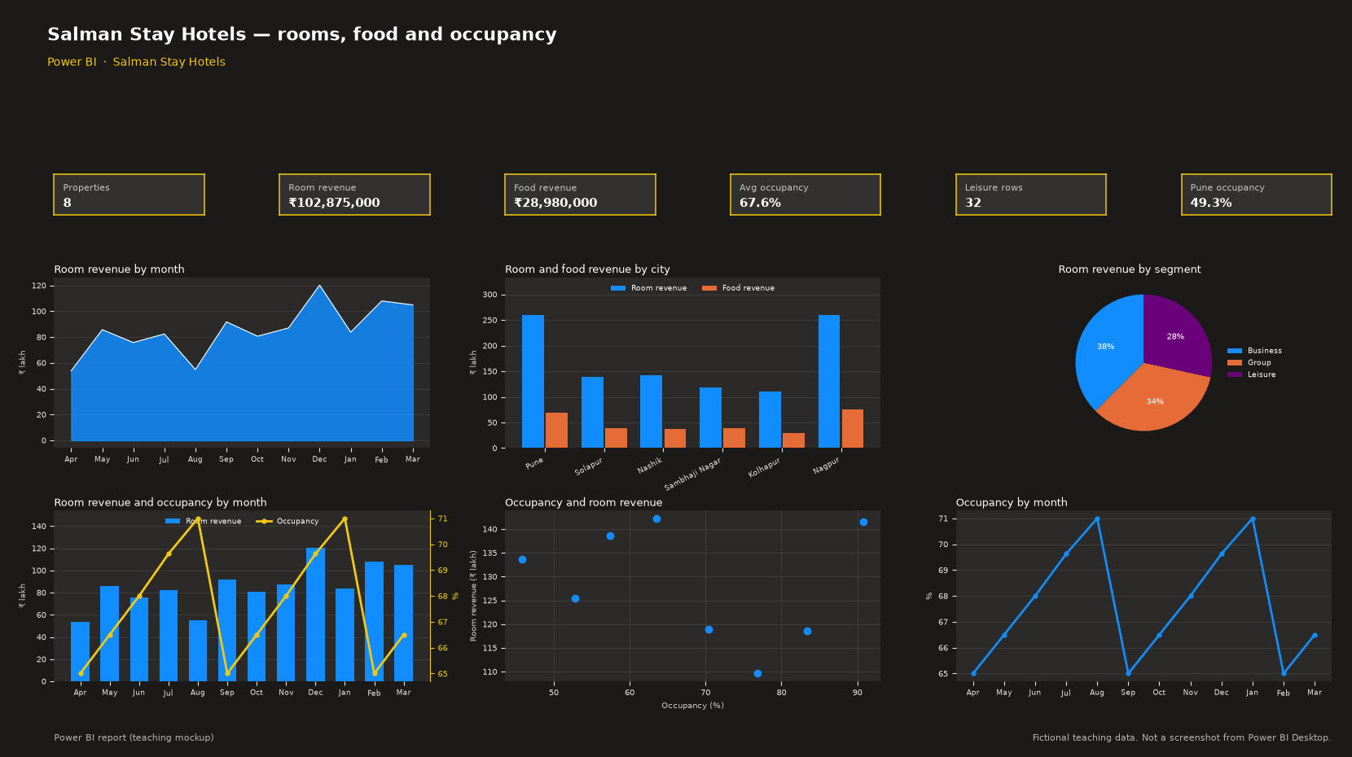The height and width of the screenshot is (757, 1352).
Task: Click Pune's blue room revenue bar
Action: click(533, 382)
